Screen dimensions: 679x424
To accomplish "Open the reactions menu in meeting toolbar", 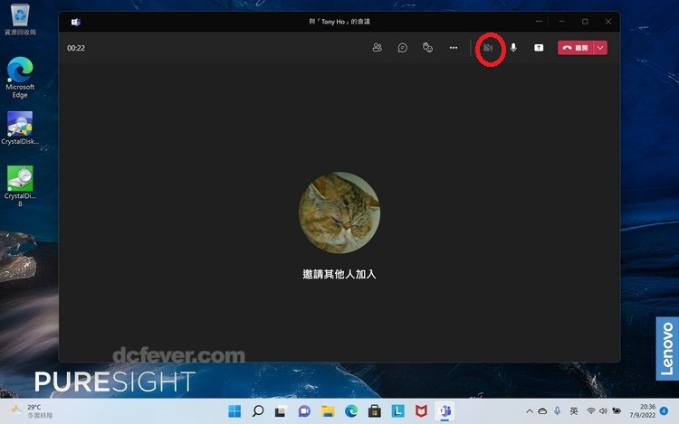I will coord(427,48).
